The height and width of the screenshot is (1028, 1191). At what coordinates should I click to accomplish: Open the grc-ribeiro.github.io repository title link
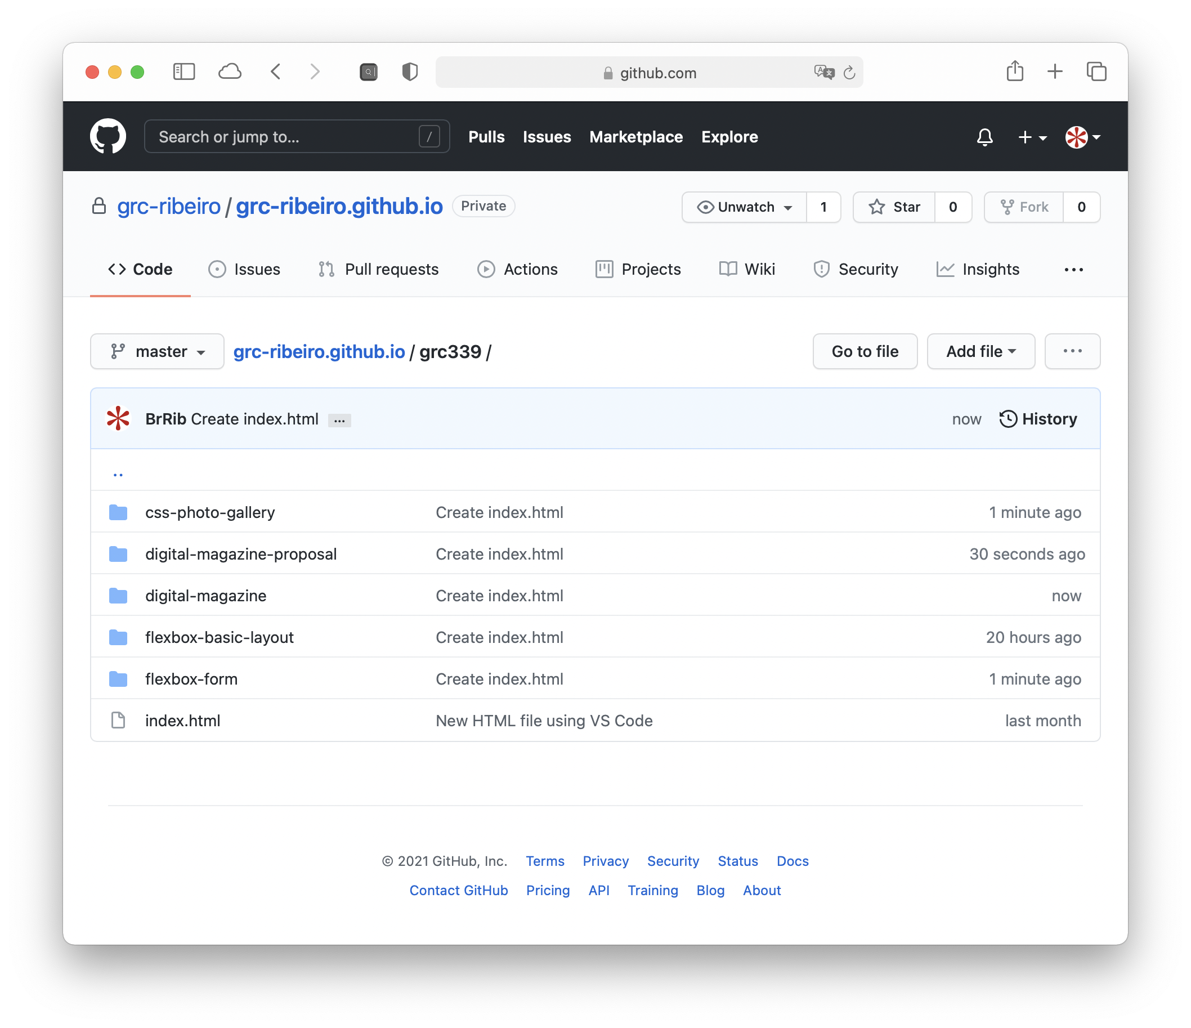(x=339, y=207)
